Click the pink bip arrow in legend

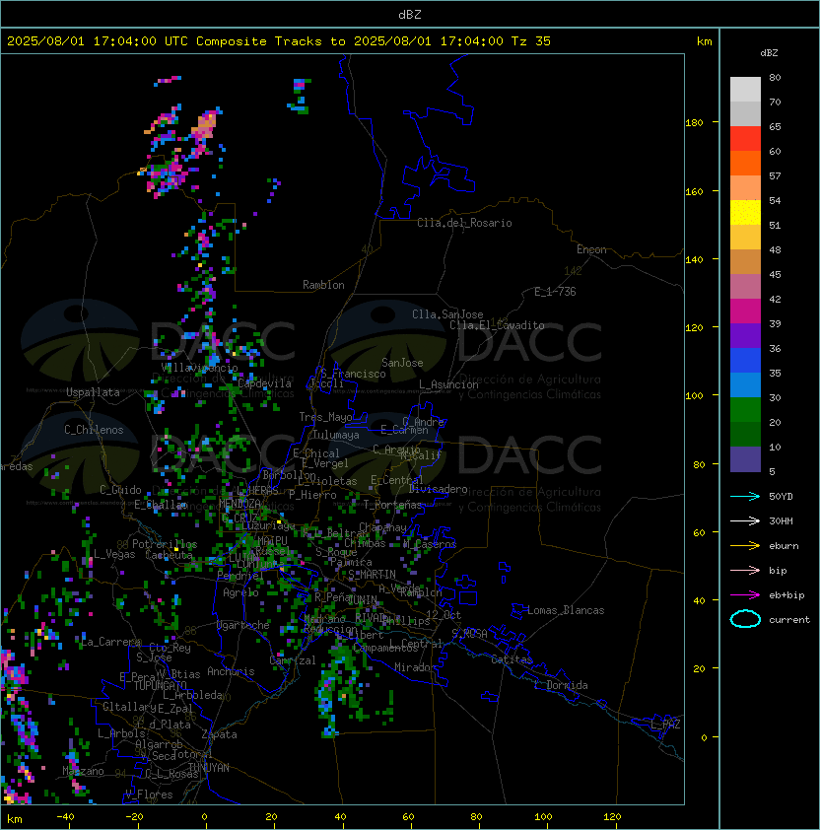point(745,570)
